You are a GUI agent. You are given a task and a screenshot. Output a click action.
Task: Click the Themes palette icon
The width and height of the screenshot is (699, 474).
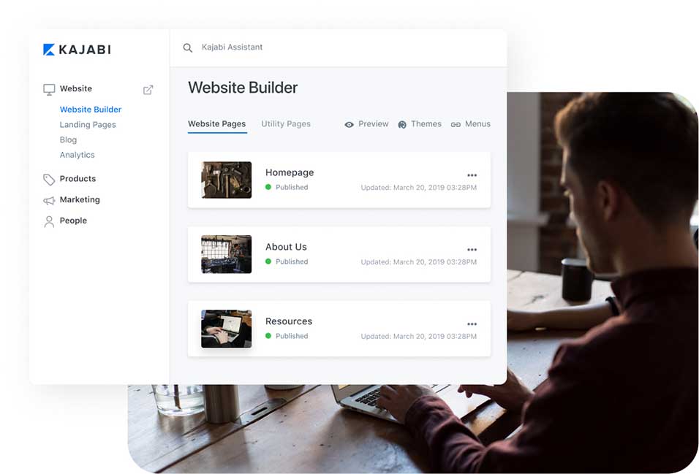coord(402,125)
